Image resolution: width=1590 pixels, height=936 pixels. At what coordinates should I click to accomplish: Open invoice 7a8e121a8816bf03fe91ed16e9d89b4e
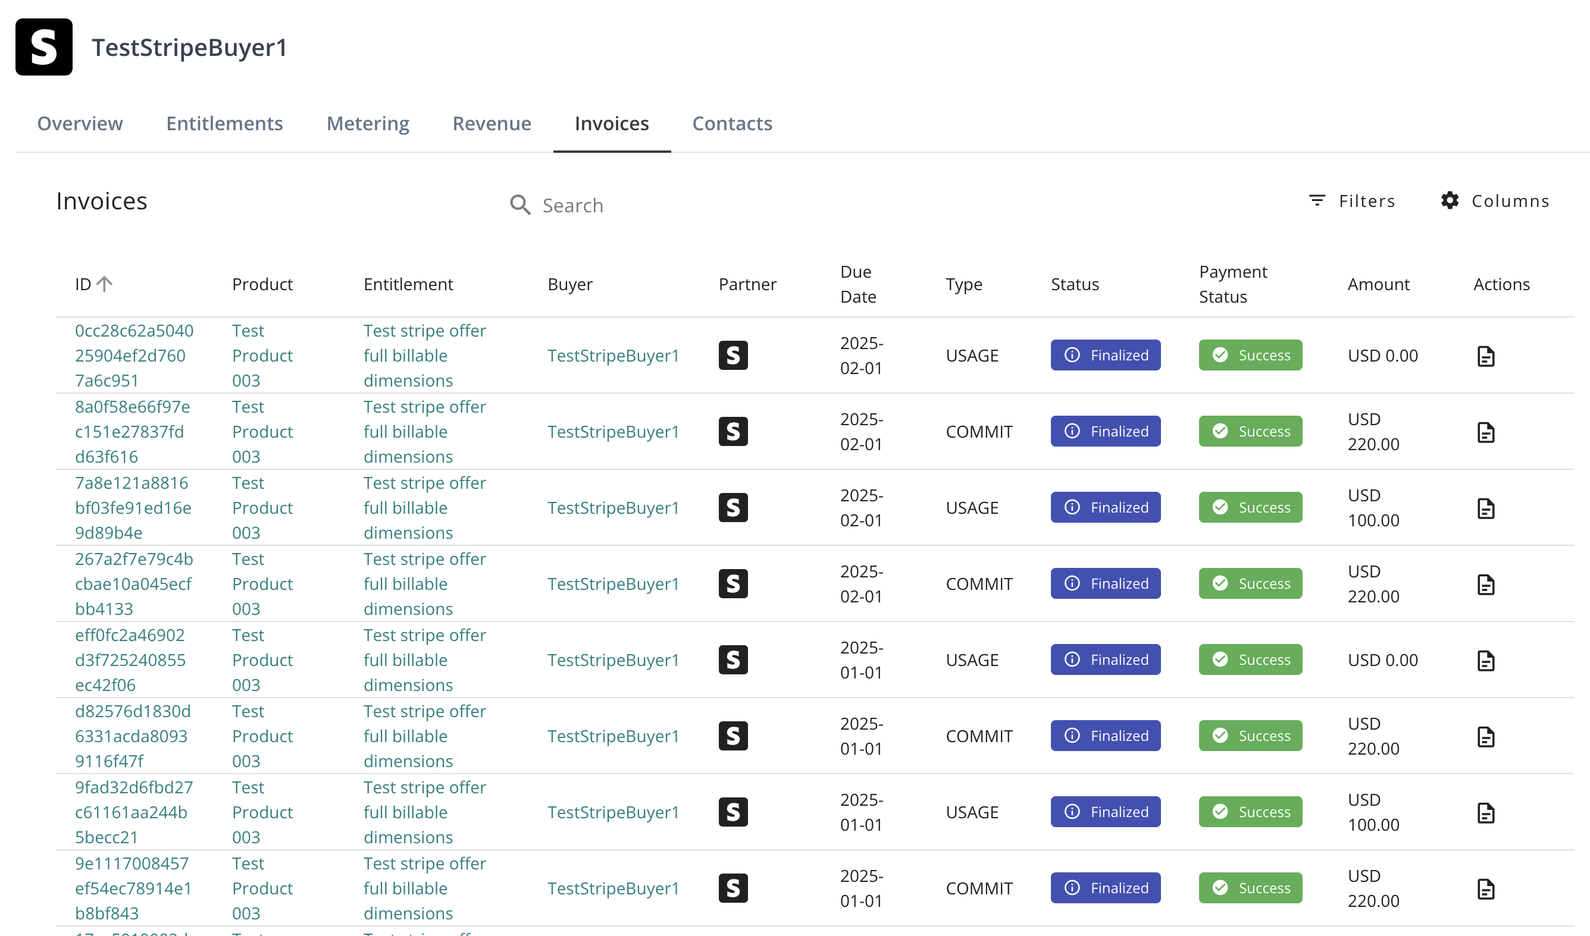coord(133,508)
